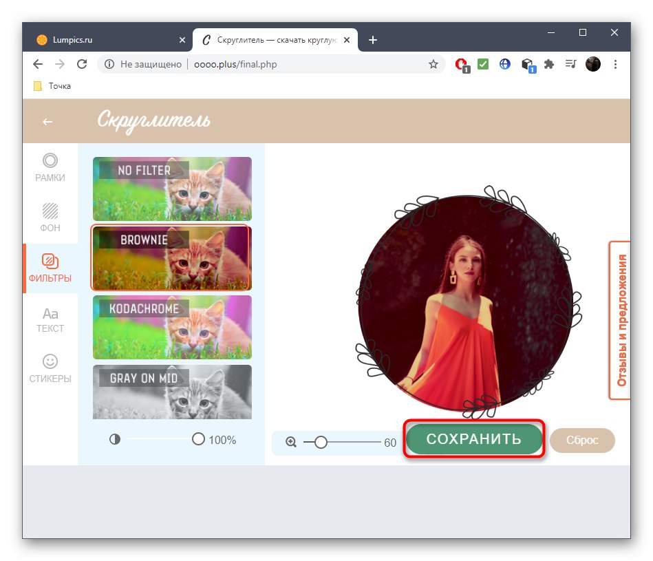Image resolution: width=653 pixels, height=561 pixels.
Task: Click the site info icon before Не защищено
Action: [109, 64]
